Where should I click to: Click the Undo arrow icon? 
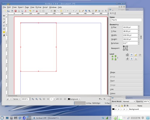[x=30, y=11]
